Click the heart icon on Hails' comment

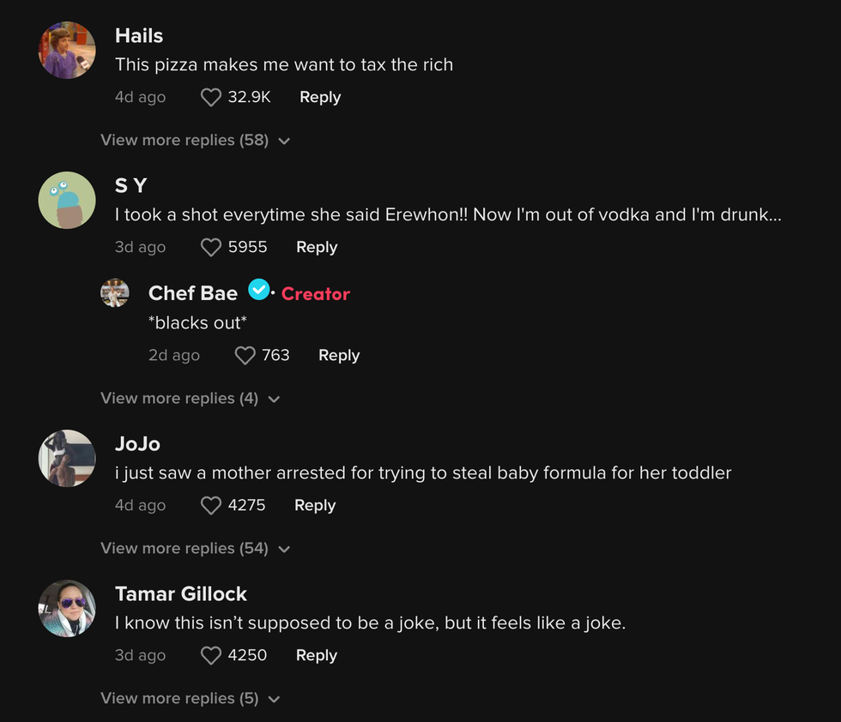point(210,97)
